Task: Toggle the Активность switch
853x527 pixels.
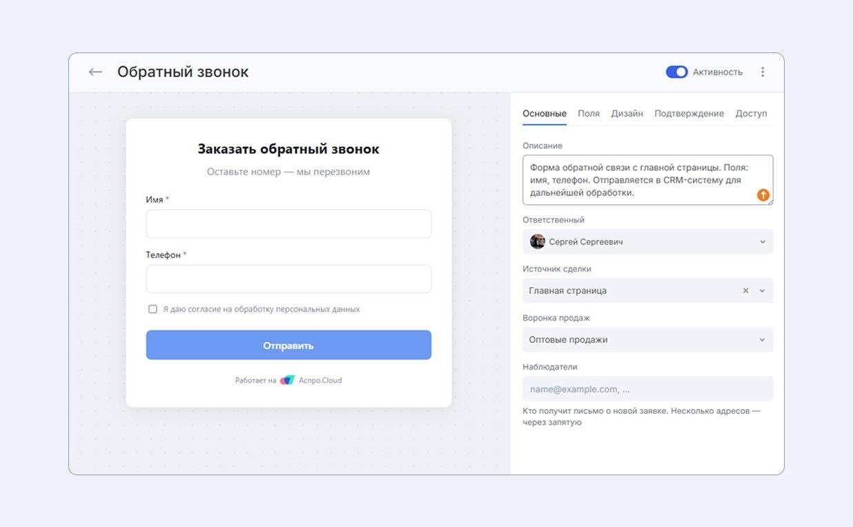Action: click(x=676, y=72)
